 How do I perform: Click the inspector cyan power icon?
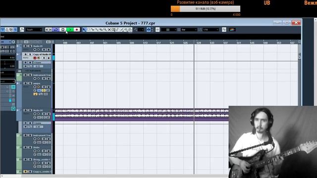[x=13, y=109]
